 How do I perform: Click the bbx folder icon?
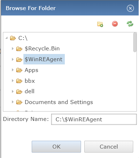[19, 81]
